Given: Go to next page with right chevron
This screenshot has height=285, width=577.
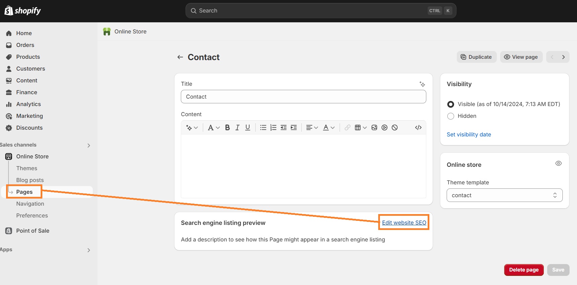Looking at the screenshot, I should (x=563, y=57).
